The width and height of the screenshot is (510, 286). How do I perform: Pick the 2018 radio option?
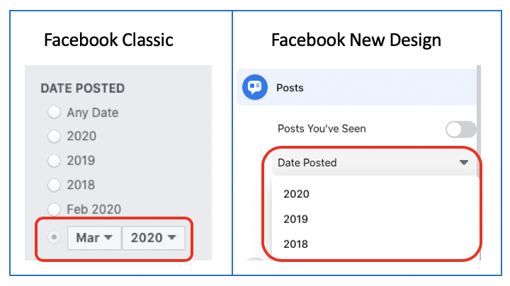point(54,185)
